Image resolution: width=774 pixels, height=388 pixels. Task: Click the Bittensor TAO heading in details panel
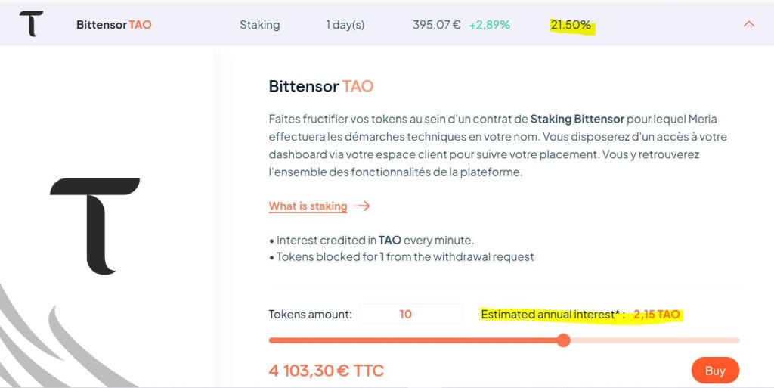321,86
